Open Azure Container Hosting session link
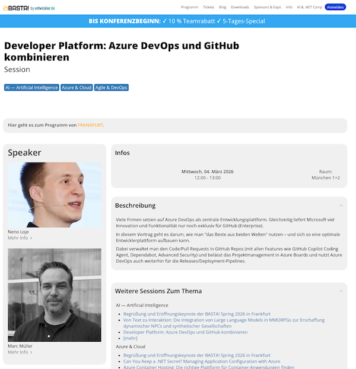The image size is (356, 369). click(x=209, y=367)
